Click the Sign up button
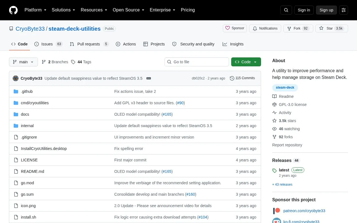Screen dimensions: 357x223 [x=326, y=10]
